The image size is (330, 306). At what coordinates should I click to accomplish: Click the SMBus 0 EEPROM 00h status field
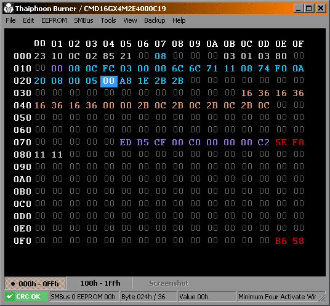click(x=84, y=297)
